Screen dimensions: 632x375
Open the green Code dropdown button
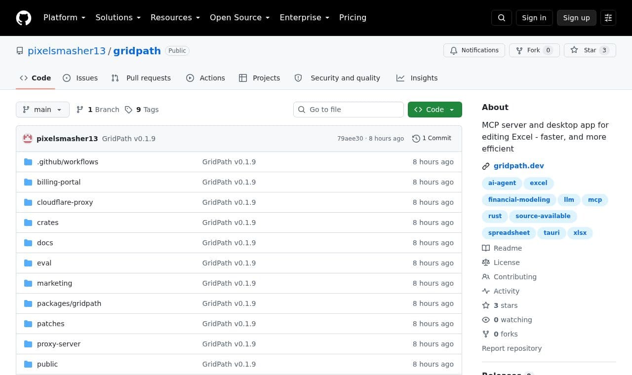point(435,110)
